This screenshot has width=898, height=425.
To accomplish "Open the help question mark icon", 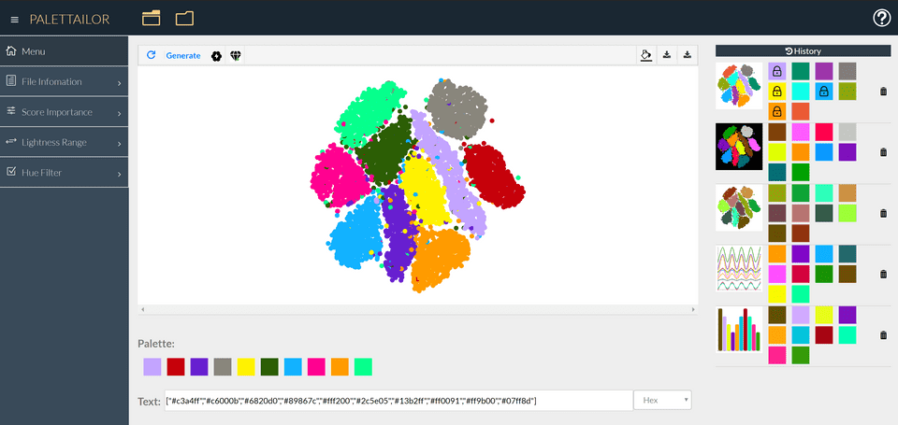I will tap(881, 18).
